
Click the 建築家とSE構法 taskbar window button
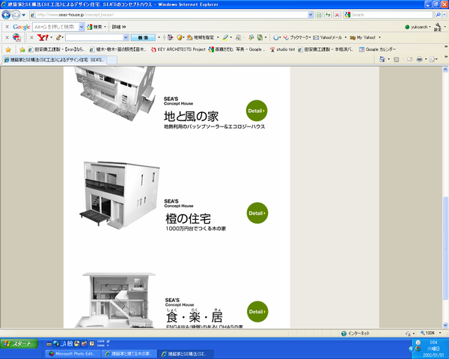tap(186, 354)
